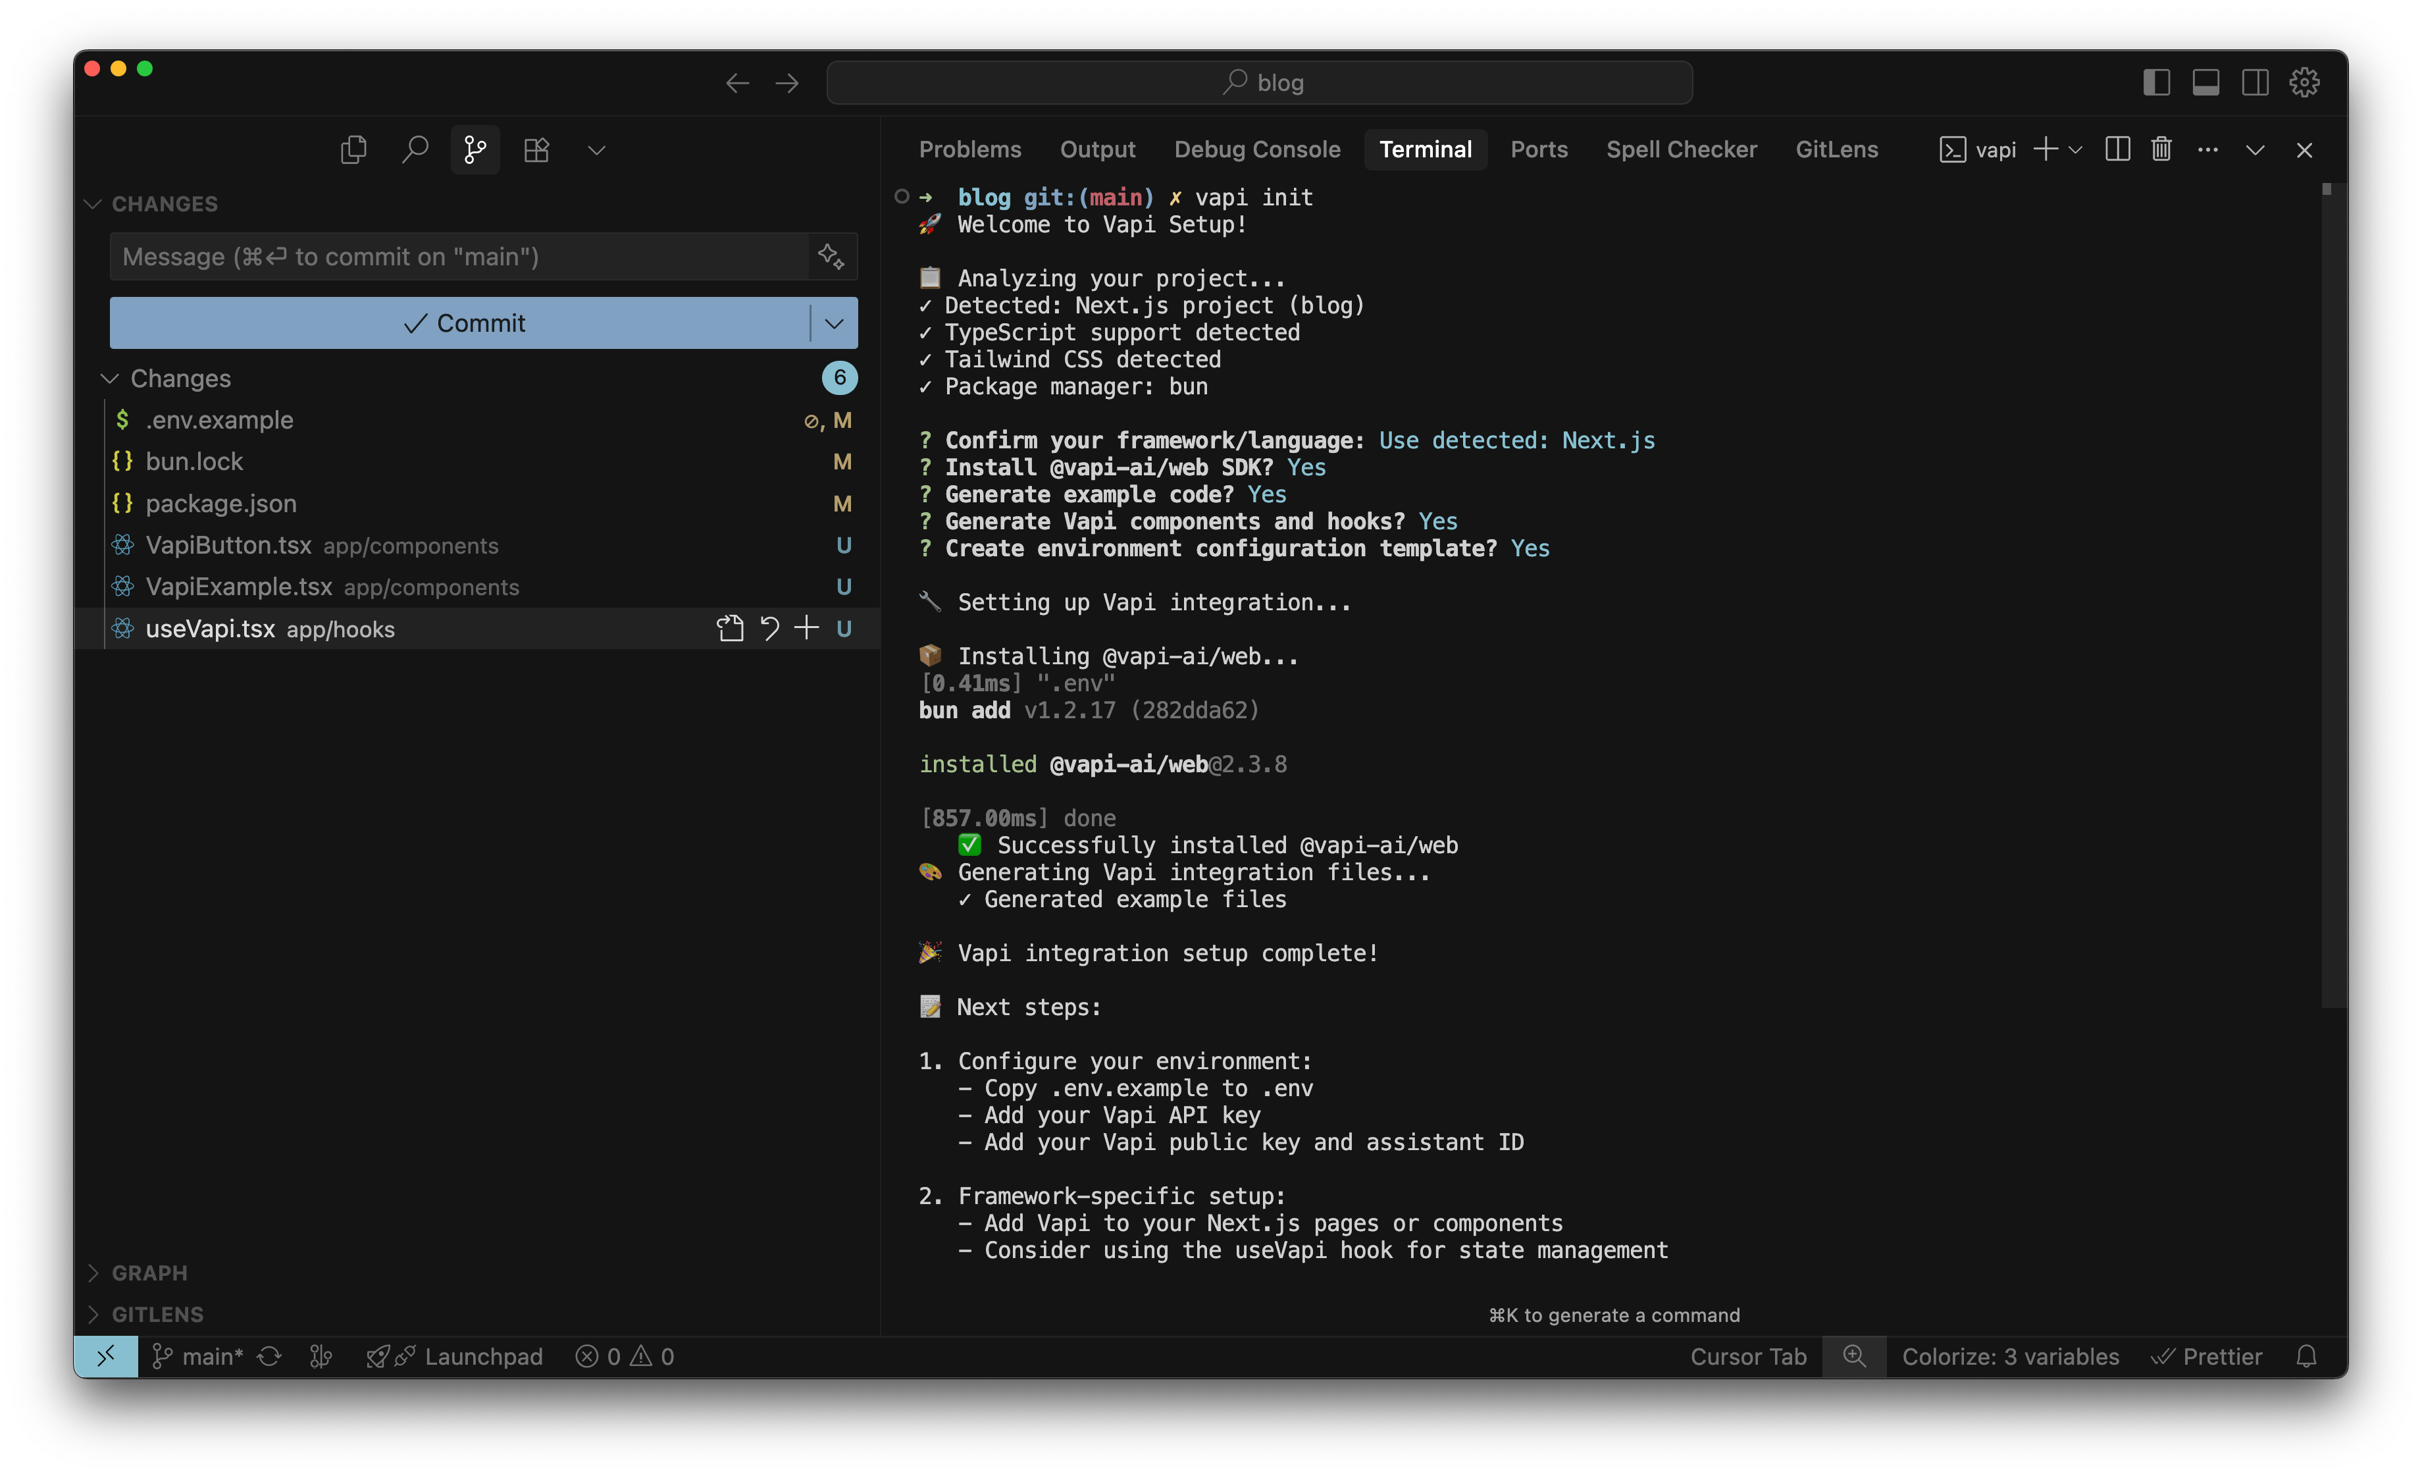Synchronize changes with the sync icon
The height and width of the screenshot is (1476, 2422).
tap(269, 1356)
